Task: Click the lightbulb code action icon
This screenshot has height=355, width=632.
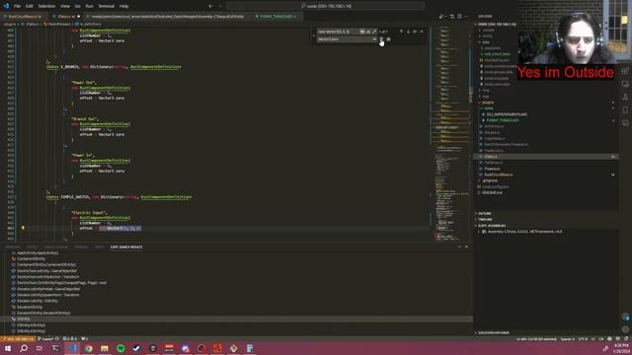Action: pyautogui.click(x=23, y=228)
